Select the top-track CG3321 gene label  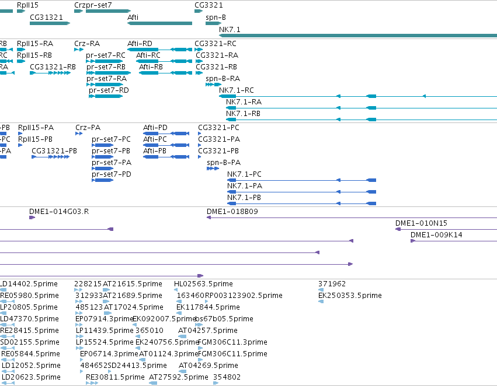click(208, 5)
